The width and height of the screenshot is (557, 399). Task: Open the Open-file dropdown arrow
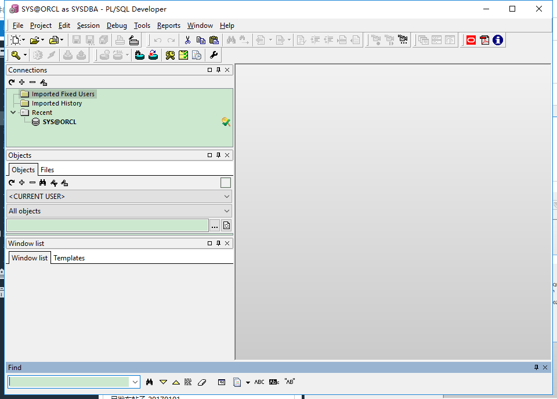pyautogui.click(x=42, y=40)
